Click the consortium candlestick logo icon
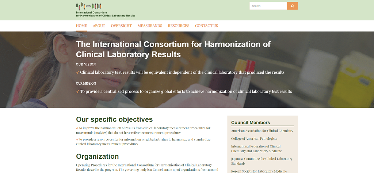This screenshot has width=374, height=173. (x=89, y=6)
